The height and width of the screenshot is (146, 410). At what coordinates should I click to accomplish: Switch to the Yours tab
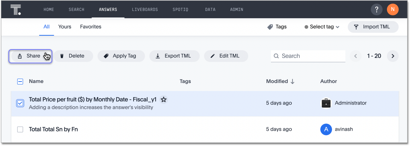point(65,27)
